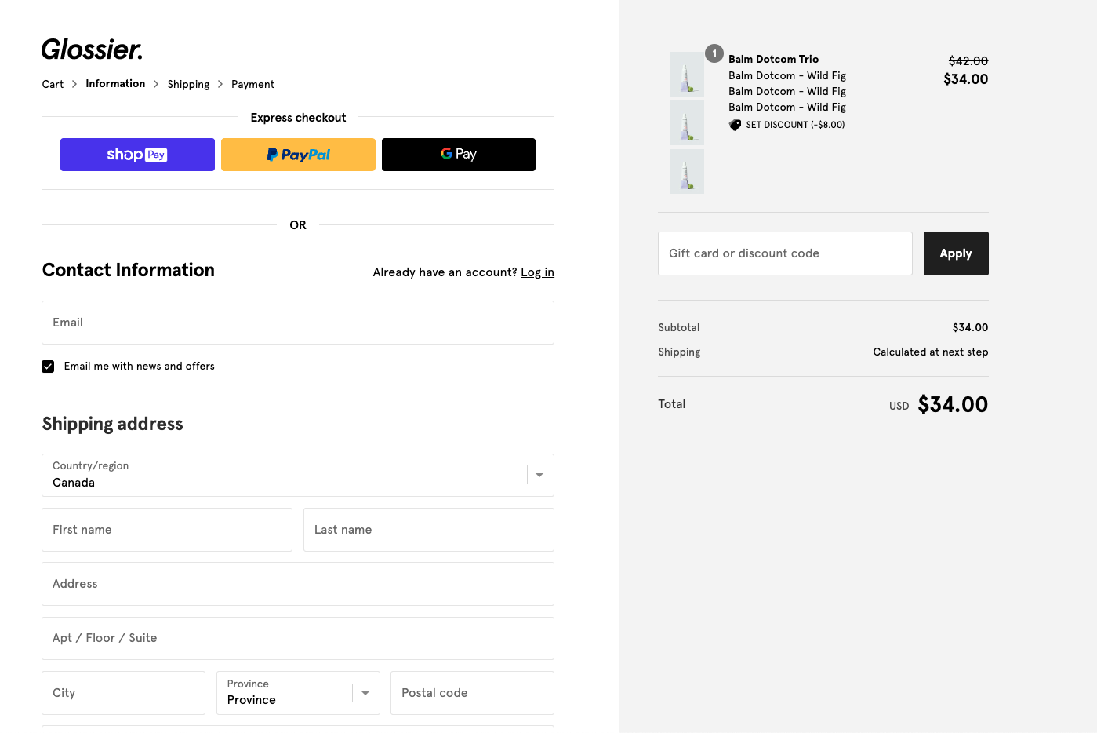
Task: Focus the Email input field
Action: click(298, 323)
